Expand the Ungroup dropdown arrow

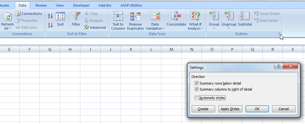[229, 28]
